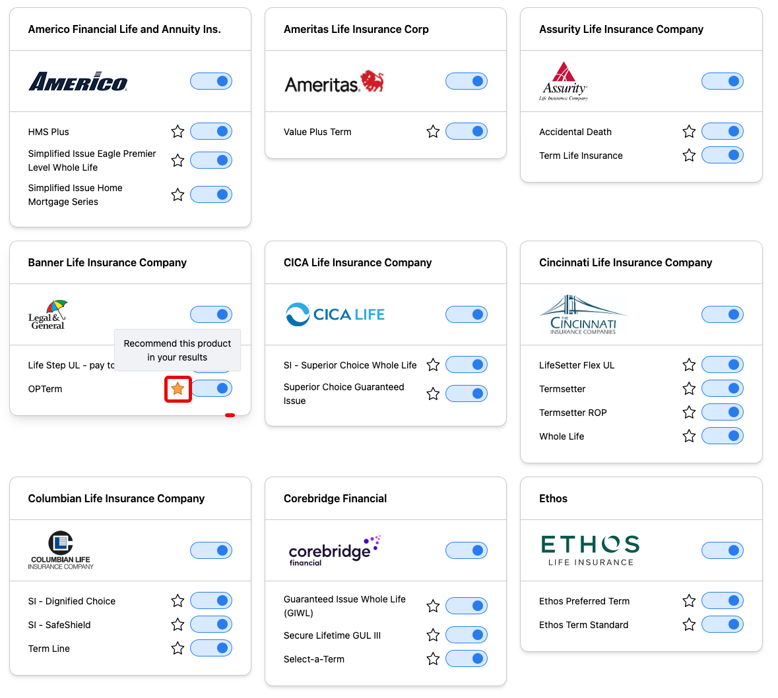Turn off the Assurity carrier switch
This screenshot has height=698, width=778.
[723, 81]
